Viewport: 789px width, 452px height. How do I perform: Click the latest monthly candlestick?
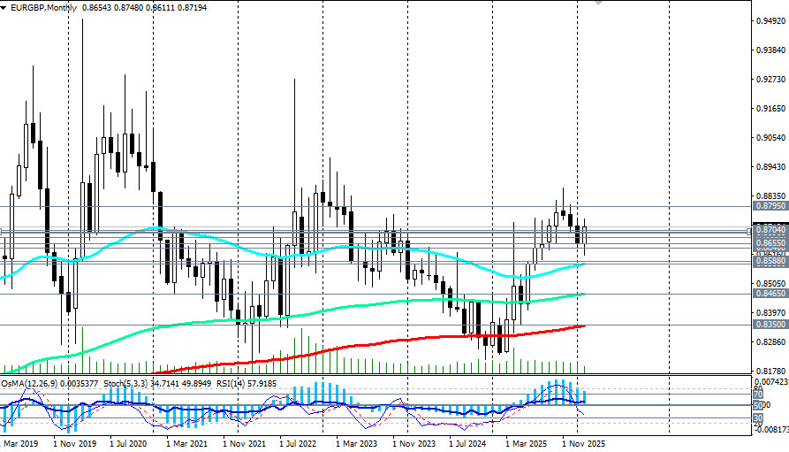pyautogui.click(x=584, y=237)
